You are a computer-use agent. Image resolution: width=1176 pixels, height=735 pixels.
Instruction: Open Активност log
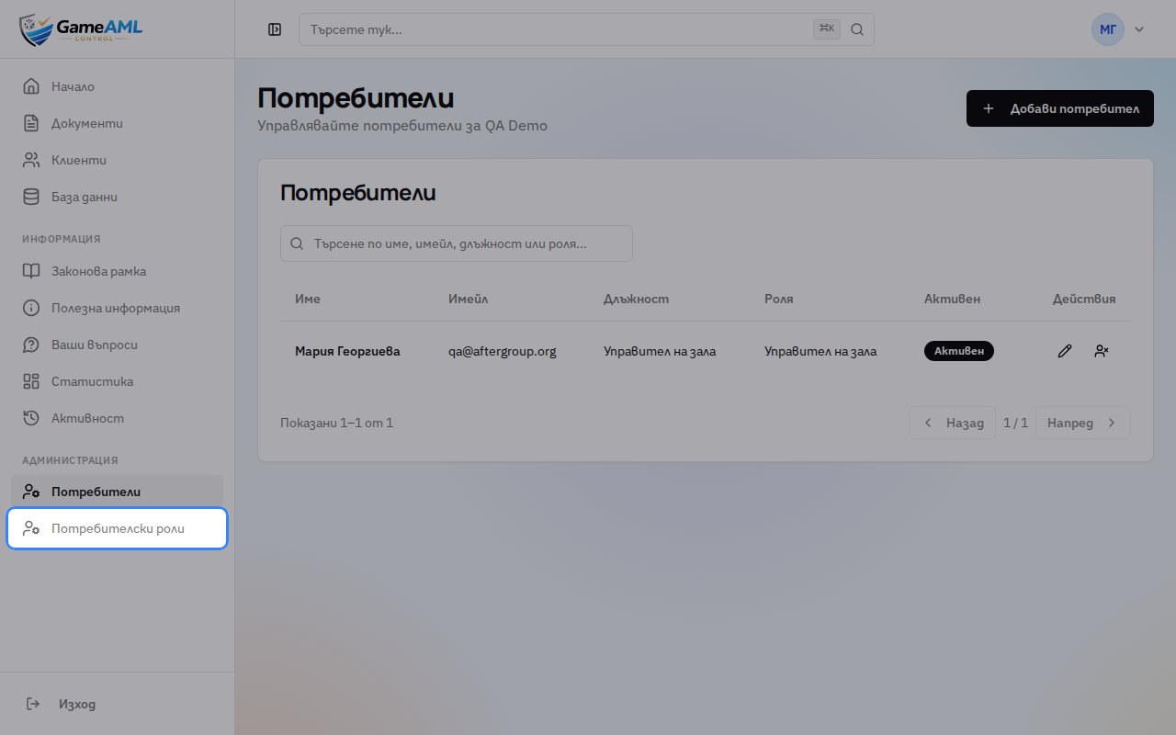[x=117, y=418]
